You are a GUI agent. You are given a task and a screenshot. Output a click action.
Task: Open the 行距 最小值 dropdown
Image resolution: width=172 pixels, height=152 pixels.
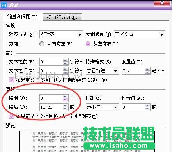click(102, 107)
